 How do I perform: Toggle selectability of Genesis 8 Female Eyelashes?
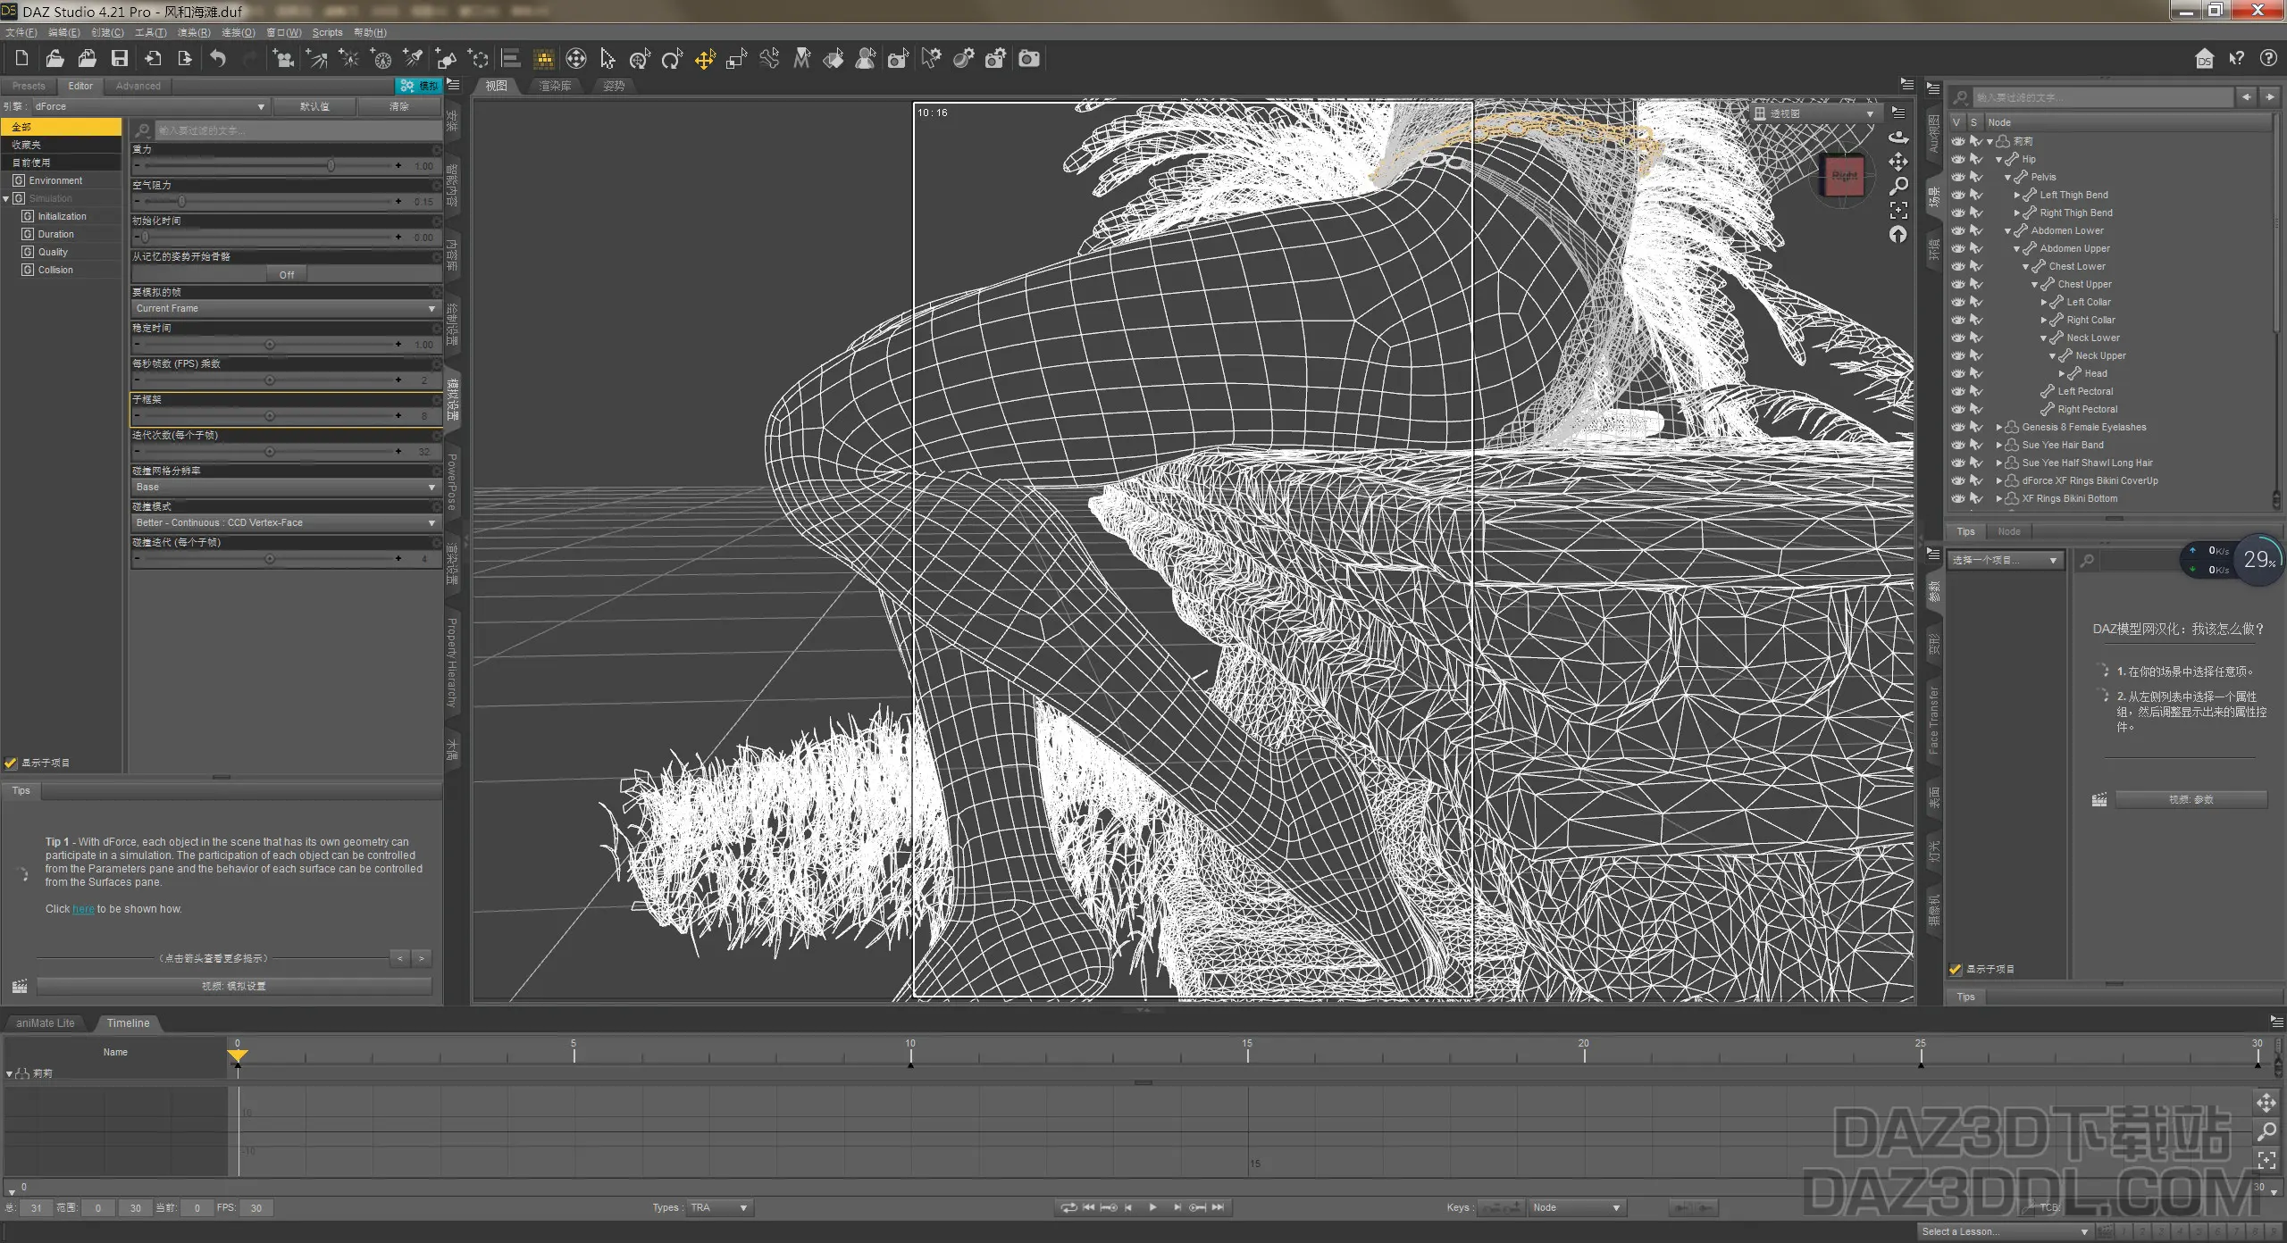coord(1976,427)
